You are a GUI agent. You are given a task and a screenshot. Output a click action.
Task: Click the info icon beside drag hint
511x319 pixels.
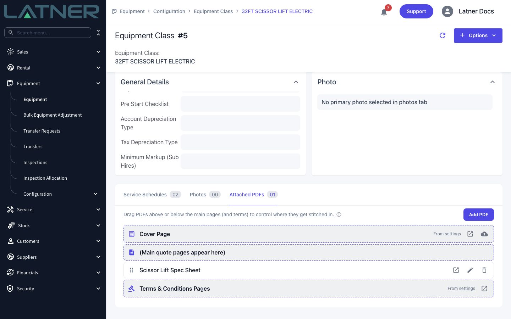339,214
